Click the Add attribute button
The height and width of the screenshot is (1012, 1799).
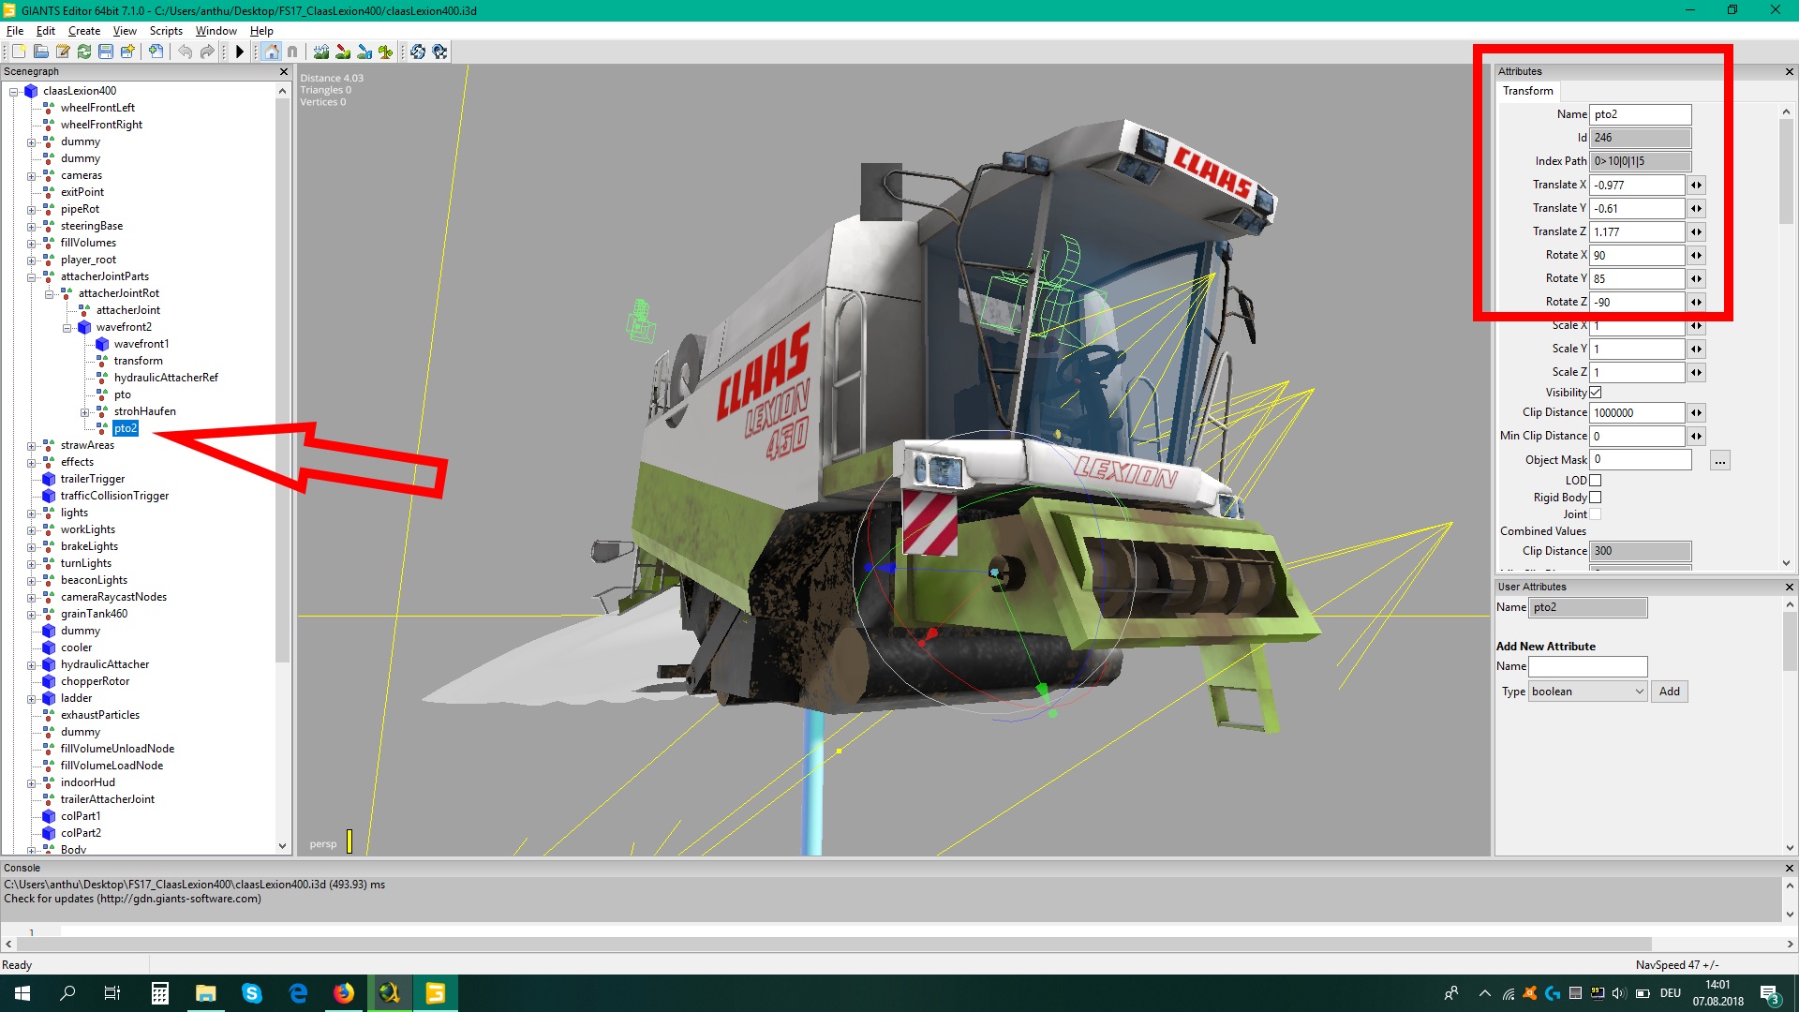(1669, 692)
